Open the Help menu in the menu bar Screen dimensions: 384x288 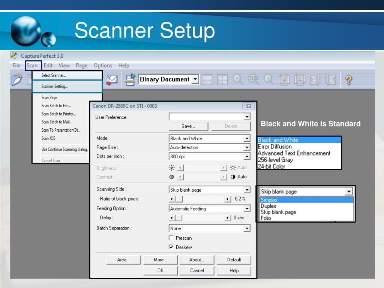(x=124, y=66)
